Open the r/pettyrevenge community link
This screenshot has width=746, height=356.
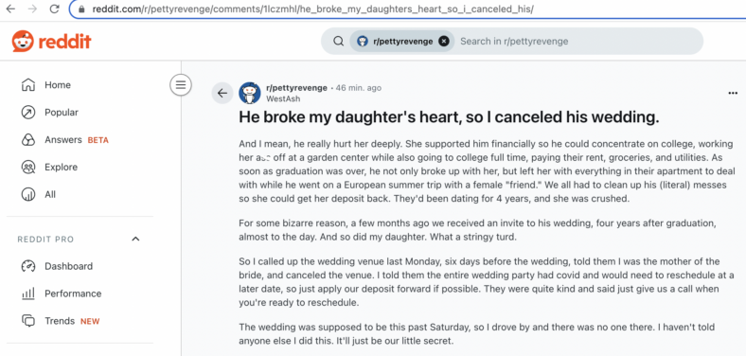[296, 88]
